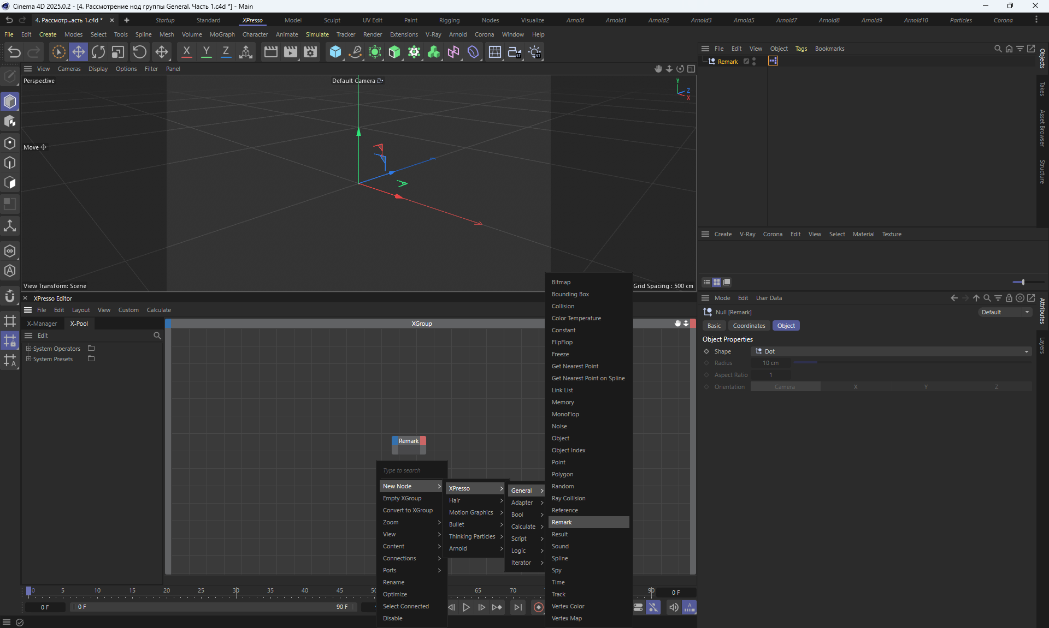Viewport: 1049px width, 628px height.
Task: Open the Shape dropdown set to Dot
Action: click(891, 351)
